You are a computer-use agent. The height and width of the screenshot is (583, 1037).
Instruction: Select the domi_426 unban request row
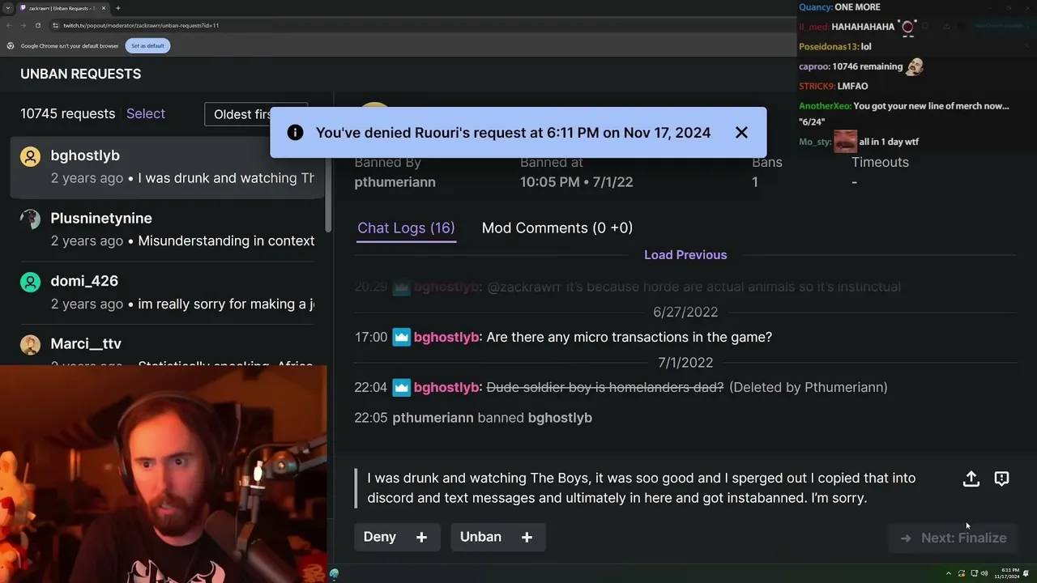[167, 292]
